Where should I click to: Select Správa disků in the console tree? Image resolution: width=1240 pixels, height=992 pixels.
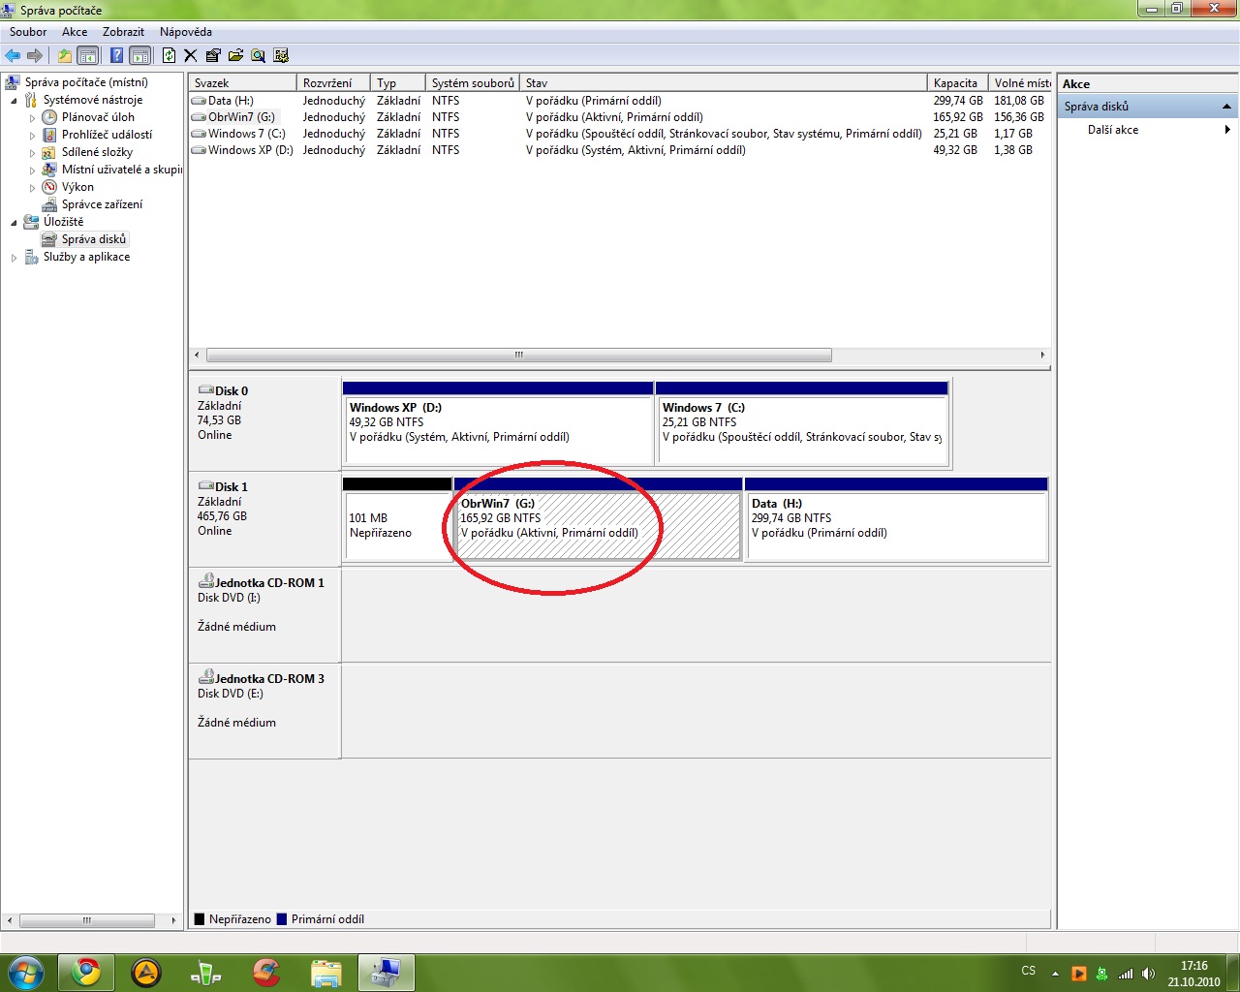pos(93,239)
